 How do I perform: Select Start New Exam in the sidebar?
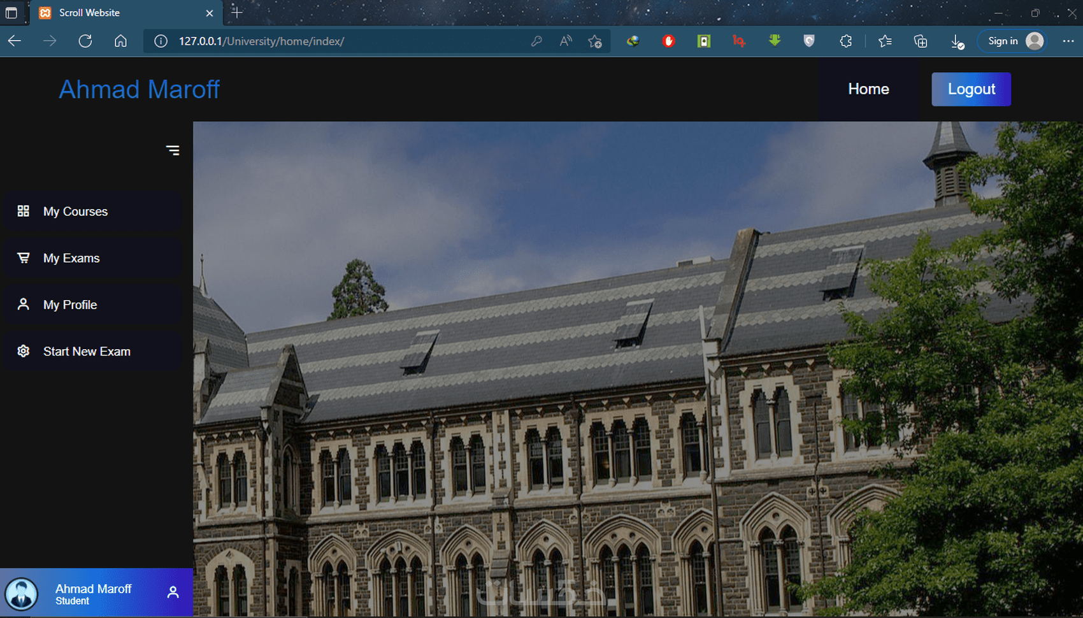92,351
